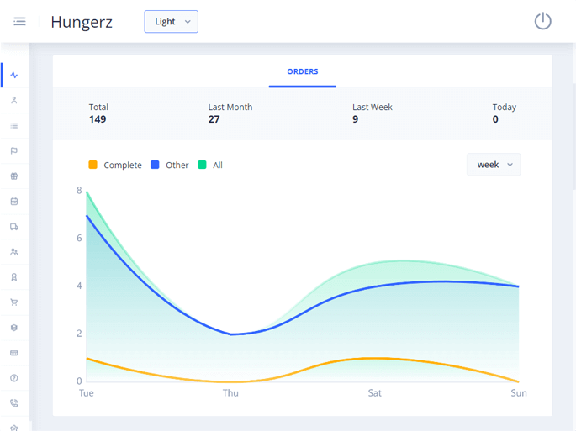Open the user profile sidebar icon
Viewport: 576px width, 431px height.
[14, 100]
